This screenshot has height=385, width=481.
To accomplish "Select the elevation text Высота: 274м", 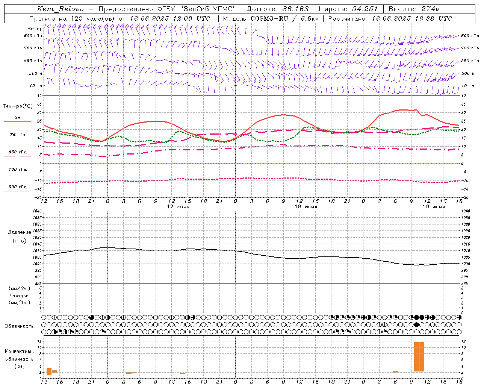I will coord(414,9).
